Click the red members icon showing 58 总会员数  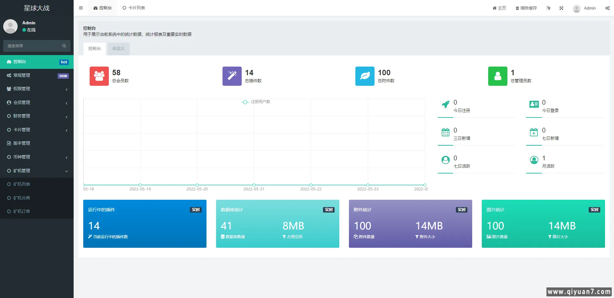coord(99,76)
